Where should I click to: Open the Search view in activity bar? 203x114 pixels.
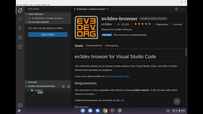20,19
